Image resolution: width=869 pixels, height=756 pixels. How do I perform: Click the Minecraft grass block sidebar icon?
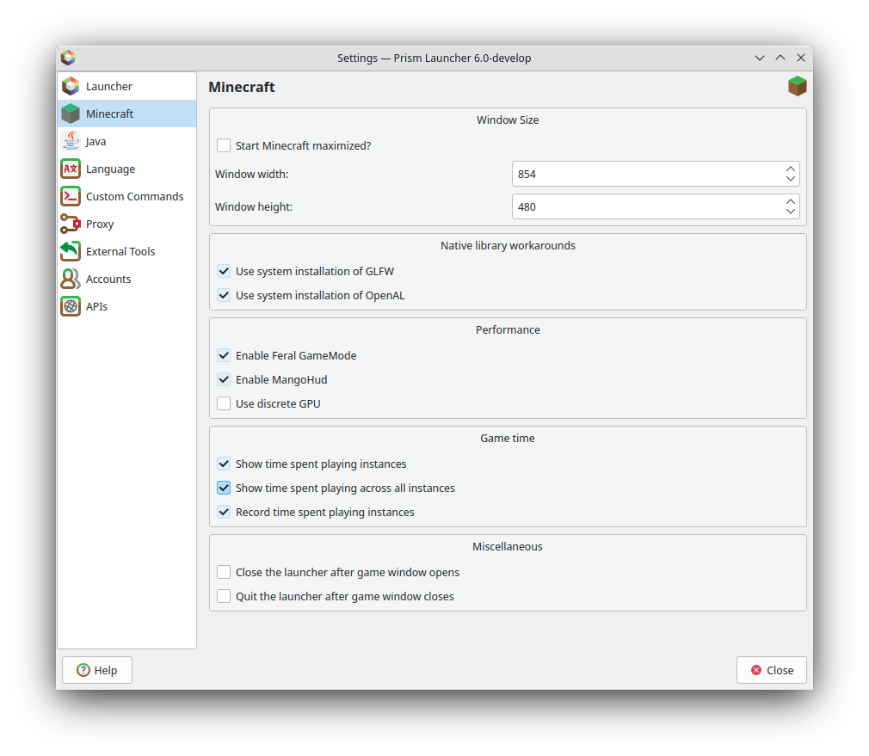point(71,114)
